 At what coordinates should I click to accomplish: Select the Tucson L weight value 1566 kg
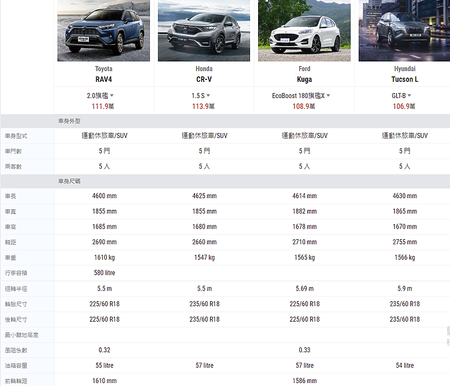[404, 257]
